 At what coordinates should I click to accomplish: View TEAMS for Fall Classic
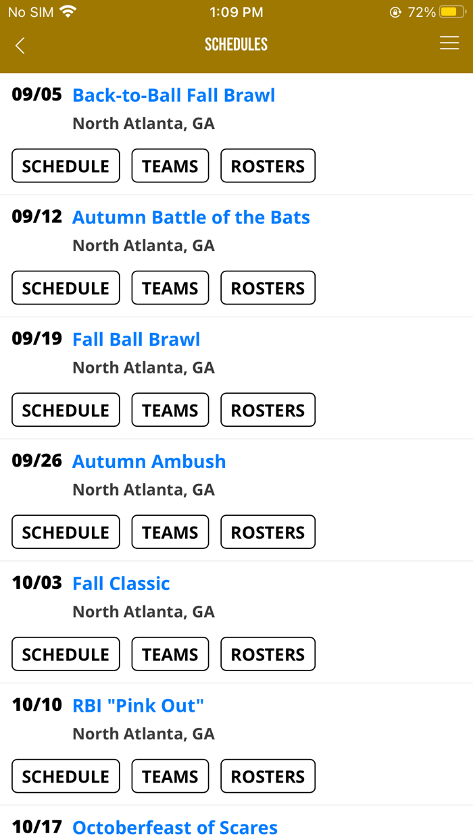point(170,654)
